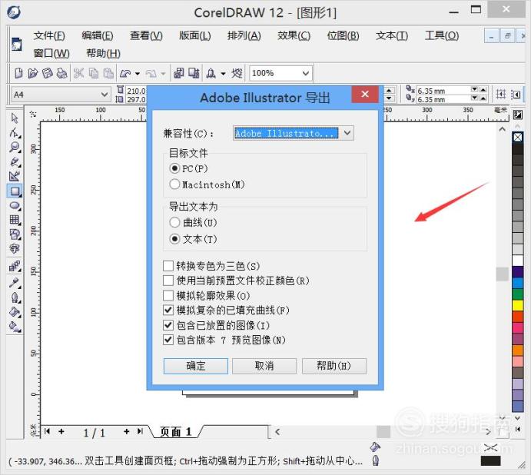Uncheck 包含版本 7 预览图像(N)

coord(168,340)
